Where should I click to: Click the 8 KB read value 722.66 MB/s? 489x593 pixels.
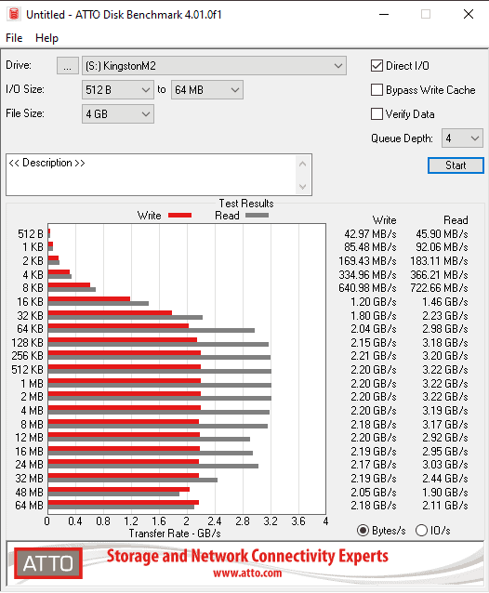439,288
